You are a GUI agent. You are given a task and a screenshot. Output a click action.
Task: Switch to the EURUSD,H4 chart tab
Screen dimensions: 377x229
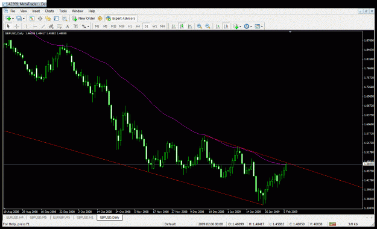click(15, 218)
